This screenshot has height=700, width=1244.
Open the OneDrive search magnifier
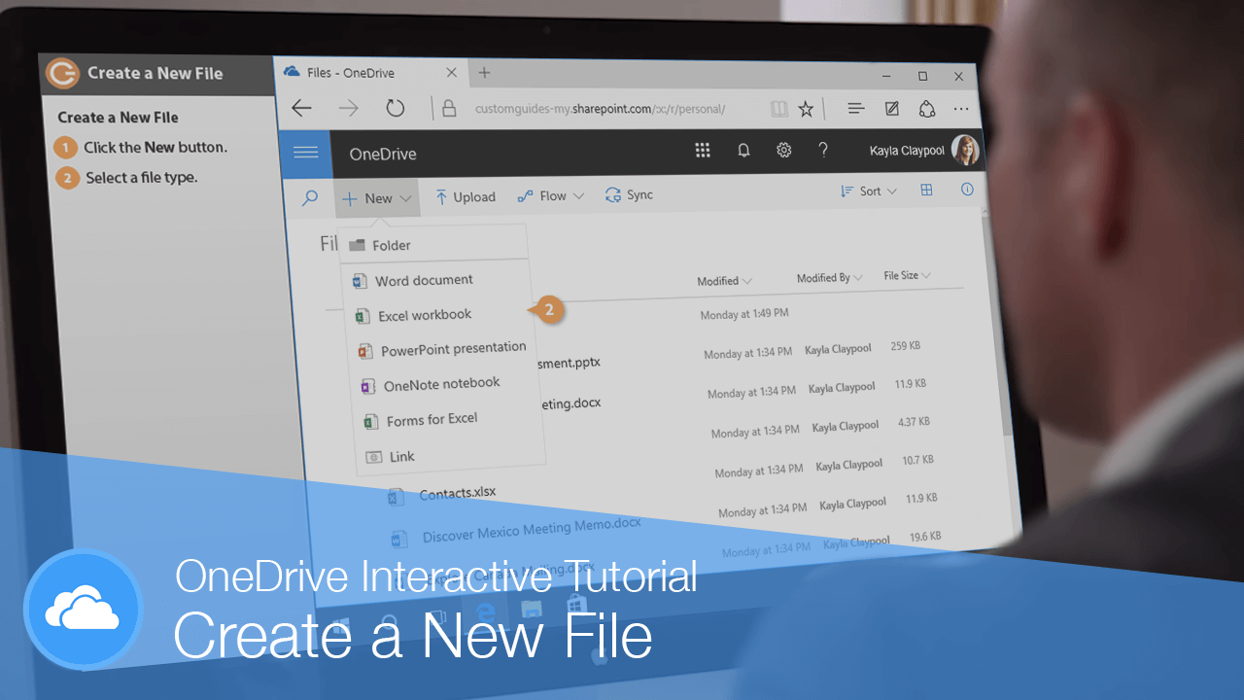pyautogui.click(x=309, y=198)
